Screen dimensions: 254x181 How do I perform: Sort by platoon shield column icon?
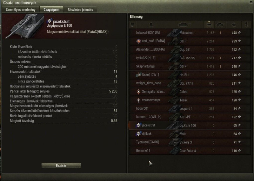132,25
